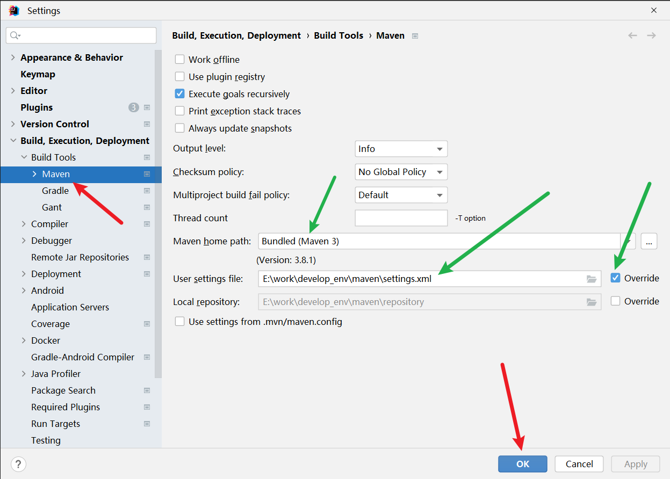The width and height of the screenshot is (670, 479).
Task: Click Build Tools in the breadcrumb
Action: click(x=338, y=35)
